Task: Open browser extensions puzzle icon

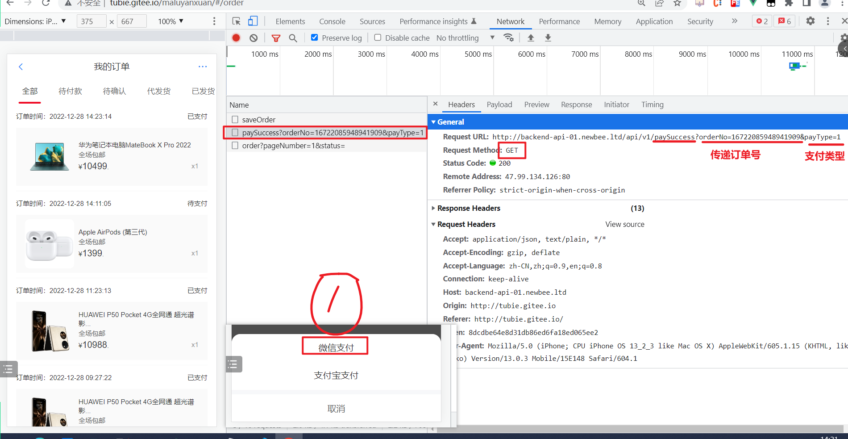Action: 789,3
